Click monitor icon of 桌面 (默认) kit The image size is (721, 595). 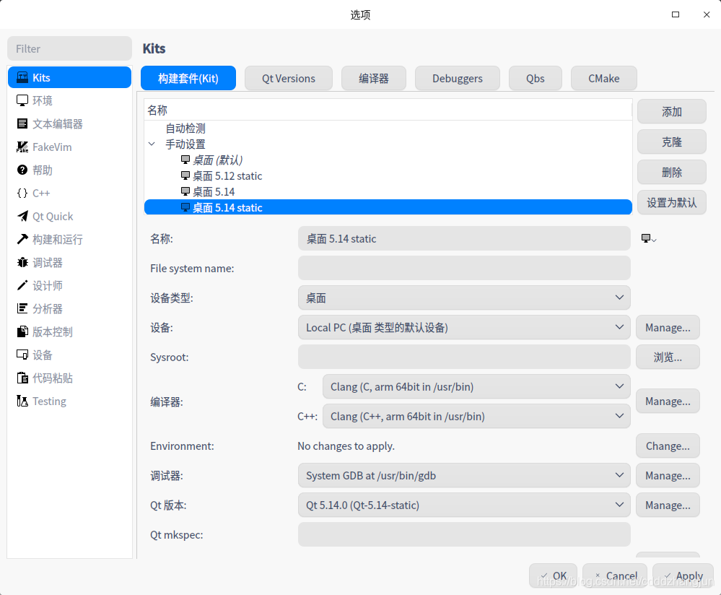point(185,160)
